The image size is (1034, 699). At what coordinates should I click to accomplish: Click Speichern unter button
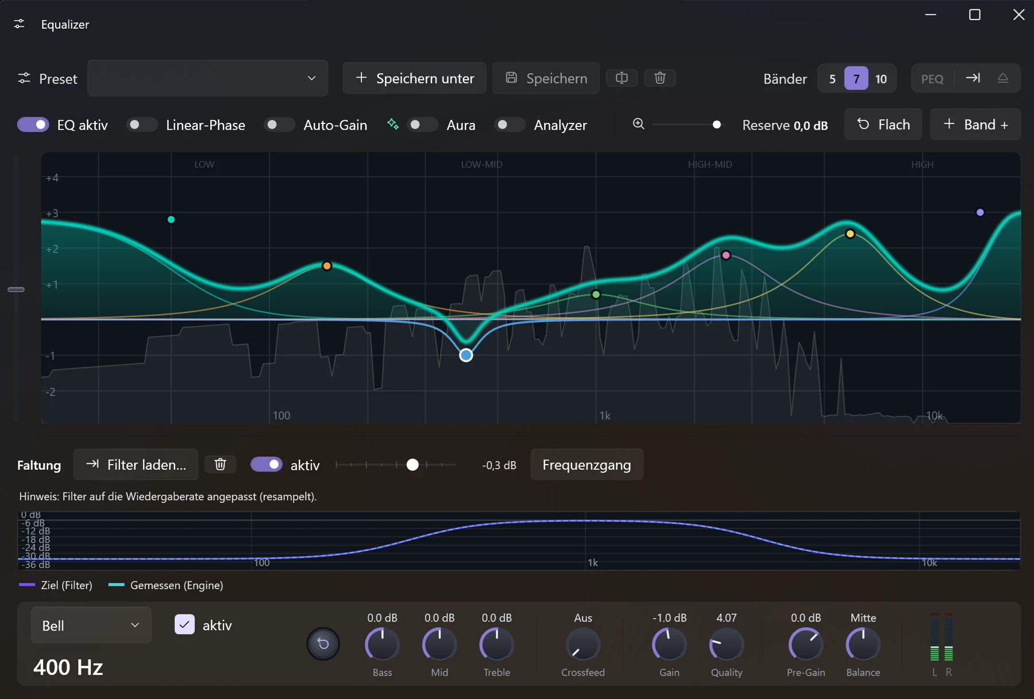pos(414,78)
